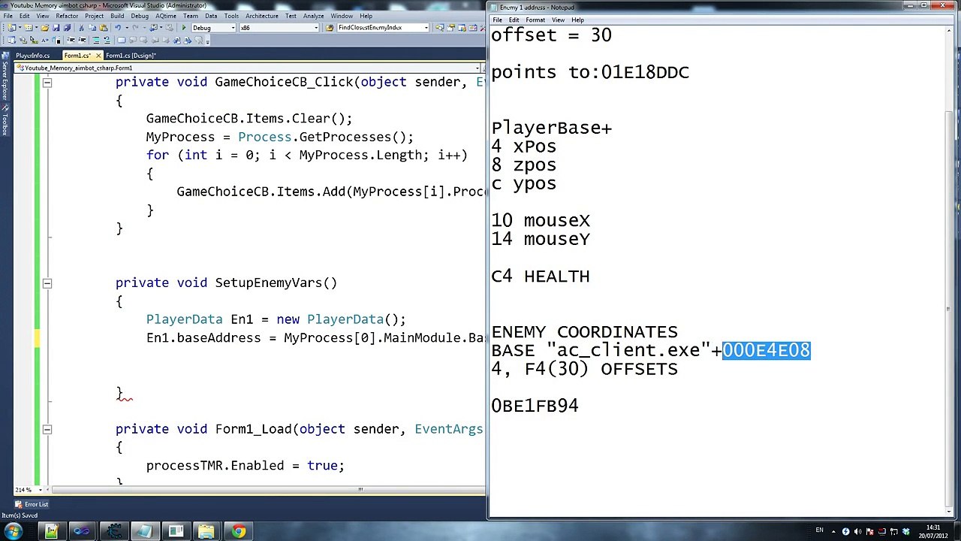
Task: Open Windows Explorer folder taskbar icon
Action: click(206, 531)
